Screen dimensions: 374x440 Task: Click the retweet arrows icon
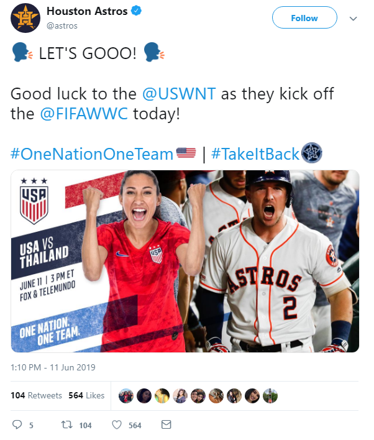pos(66,424)
